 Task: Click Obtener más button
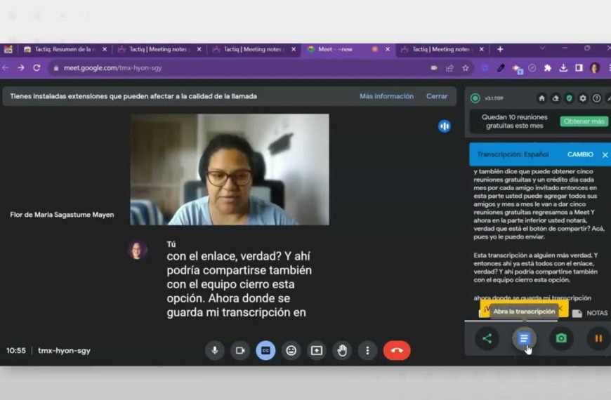[584, 121]
